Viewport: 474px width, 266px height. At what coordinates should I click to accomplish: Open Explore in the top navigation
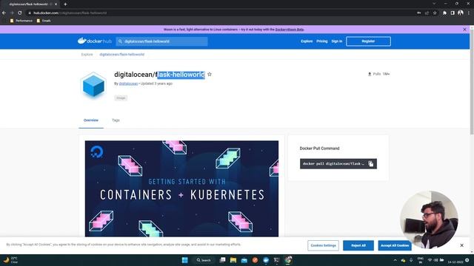[307, 41]
